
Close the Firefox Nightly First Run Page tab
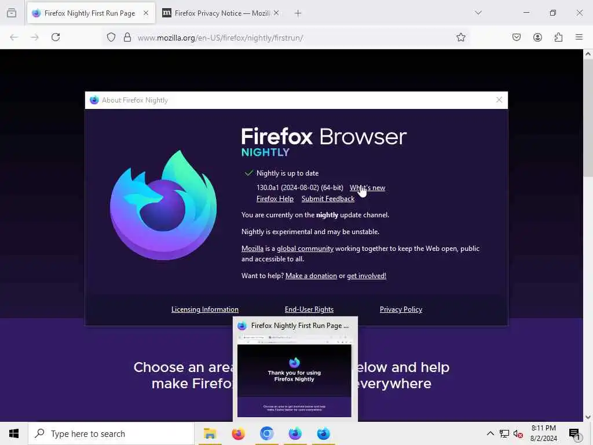pyautogui.click(x=145, y=13)
